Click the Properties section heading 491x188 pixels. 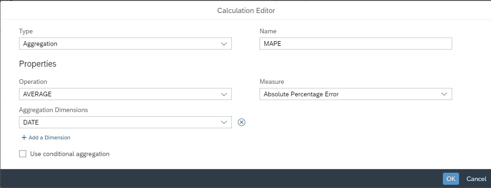pyautogui.click(x=37, y=64)
